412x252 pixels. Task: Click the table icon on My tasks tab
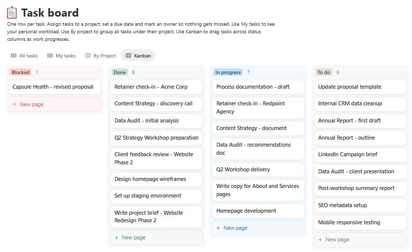[x=50, y=55]
